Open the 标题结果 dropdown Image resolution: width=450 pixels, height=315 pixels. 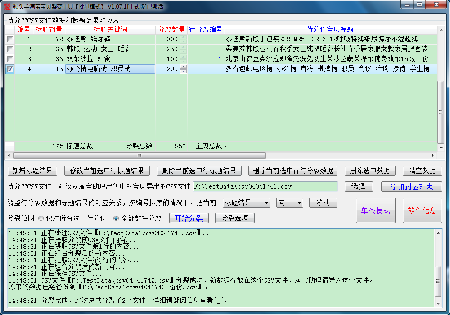point(246,203)
